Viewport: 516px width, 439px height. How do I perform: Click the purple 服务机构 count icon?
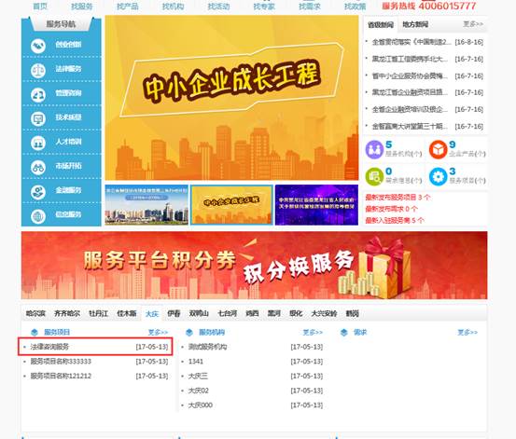(x=374, y=150)
